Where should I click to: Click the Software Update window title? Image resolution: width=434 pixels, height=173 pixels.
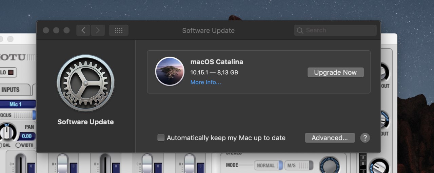208,30
